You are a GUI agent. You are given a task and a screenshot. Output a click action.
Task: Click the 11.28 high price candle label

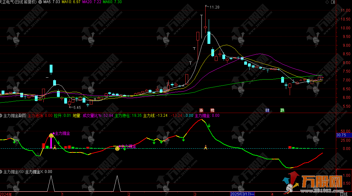(x=214, y=7)
